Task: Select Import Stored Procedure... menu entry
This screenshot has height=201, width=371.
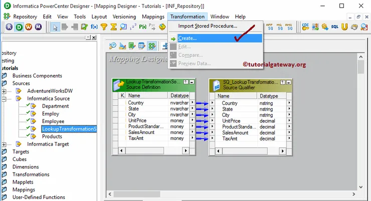Action: pos(216,26)
